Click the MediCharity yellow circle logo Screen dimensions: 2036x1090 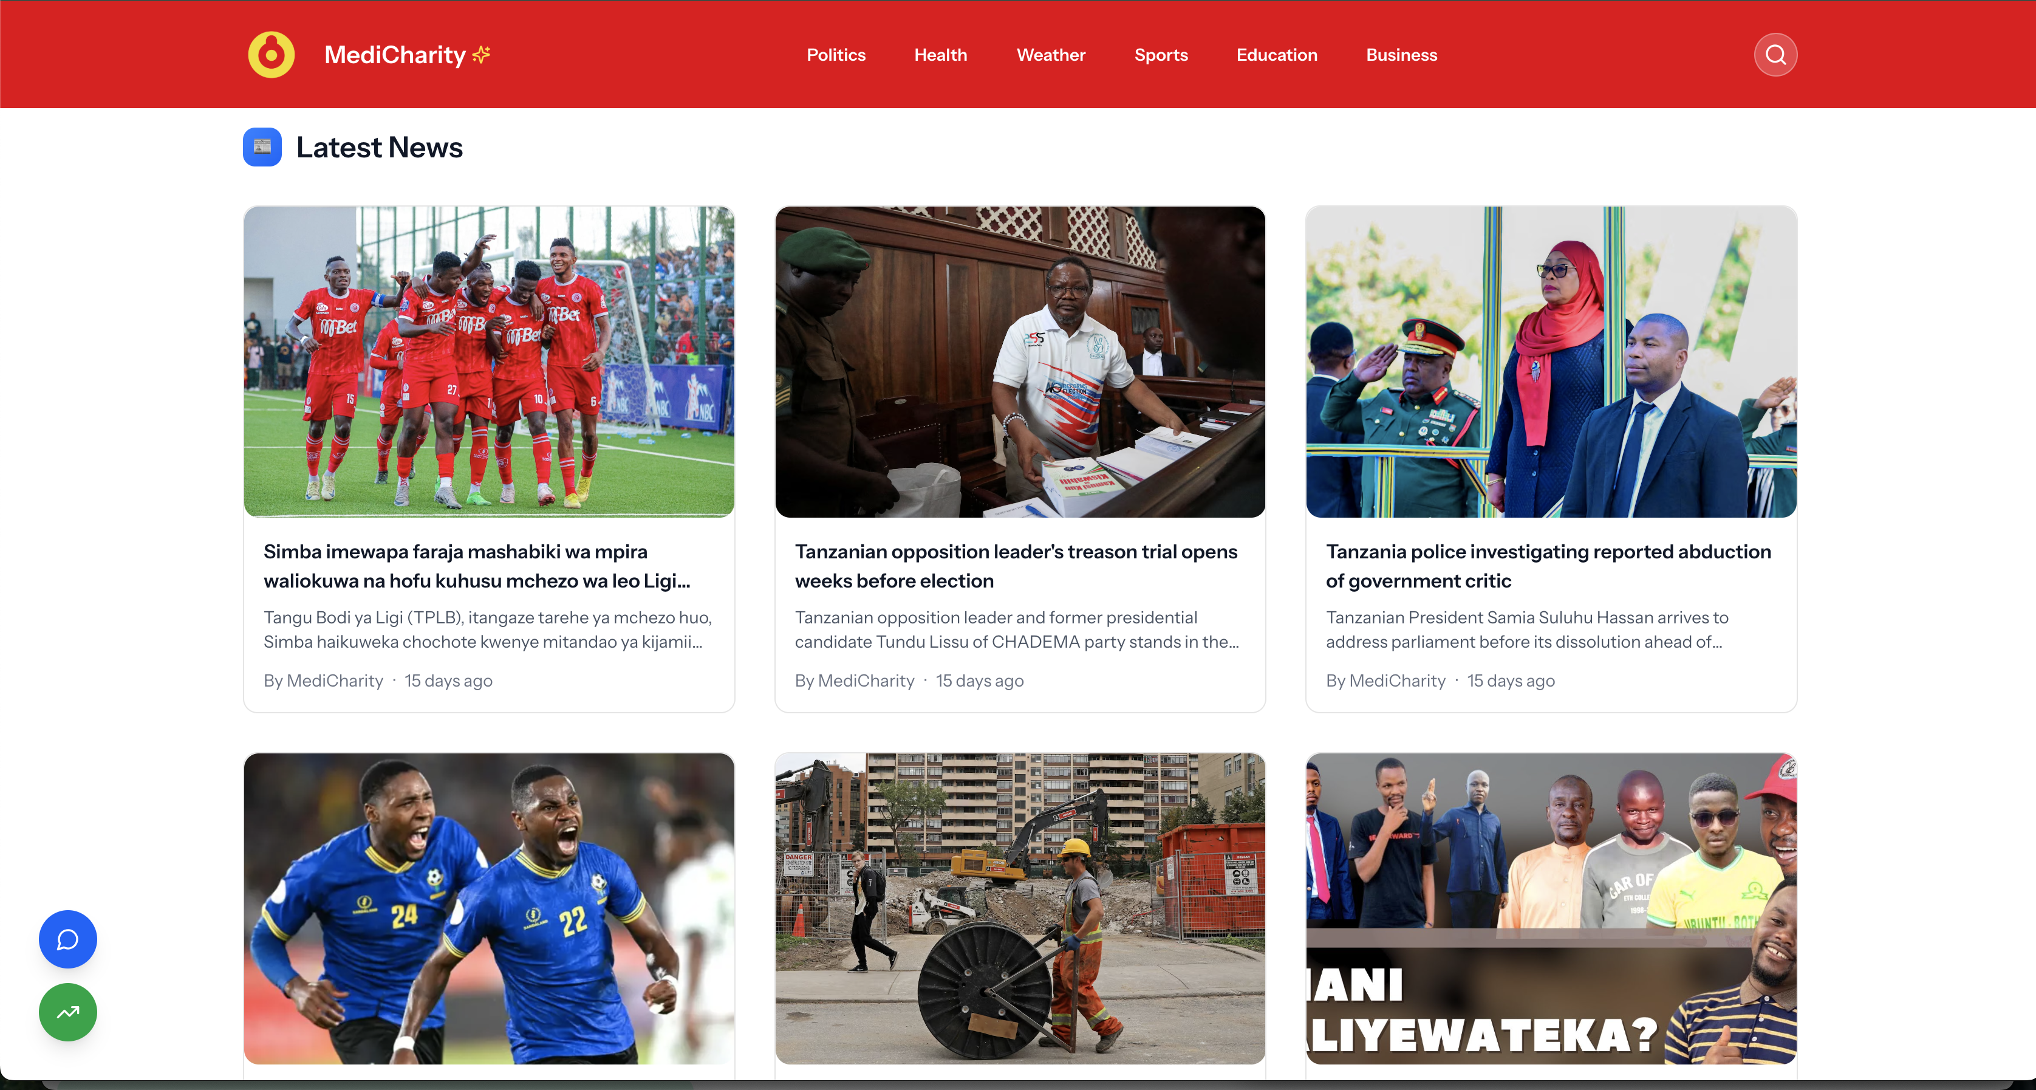point(271,55)
